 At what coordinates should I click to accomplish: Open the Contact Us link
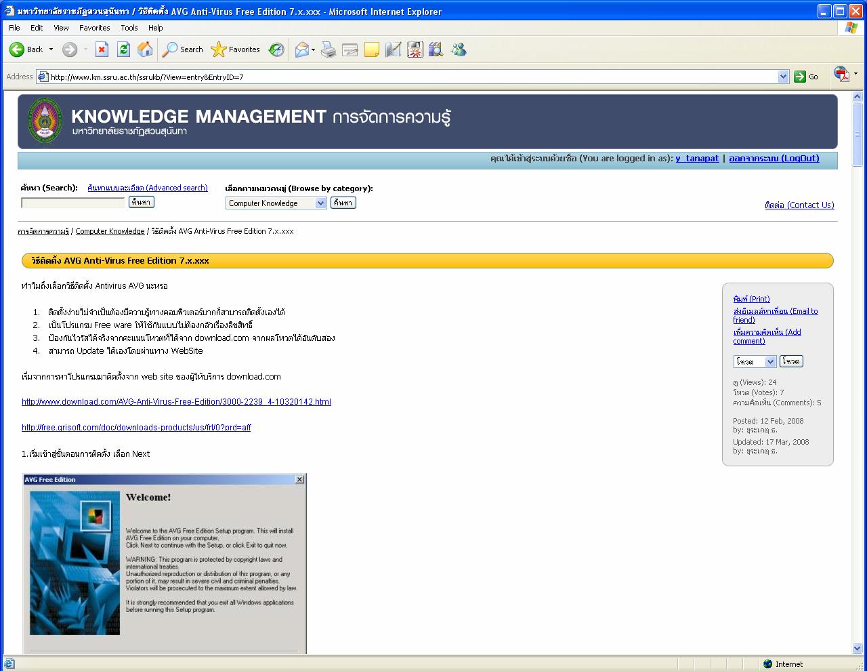pos(799,205)
